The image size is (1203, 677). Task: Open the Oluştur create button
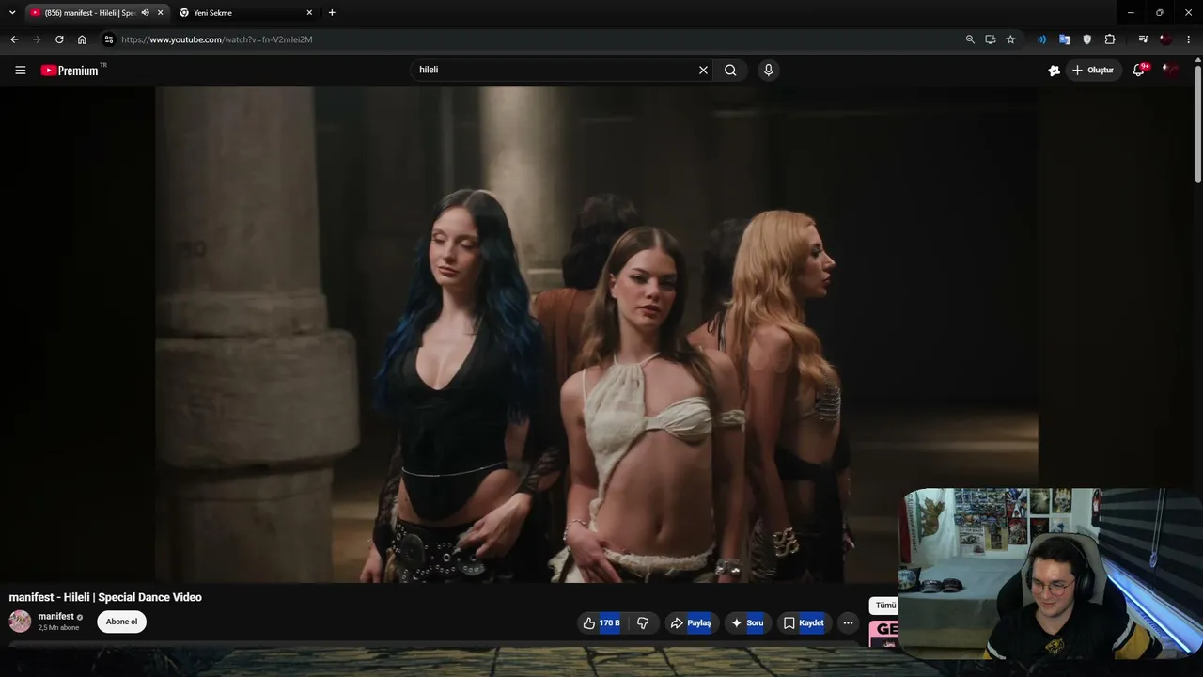click(1094, 70)
